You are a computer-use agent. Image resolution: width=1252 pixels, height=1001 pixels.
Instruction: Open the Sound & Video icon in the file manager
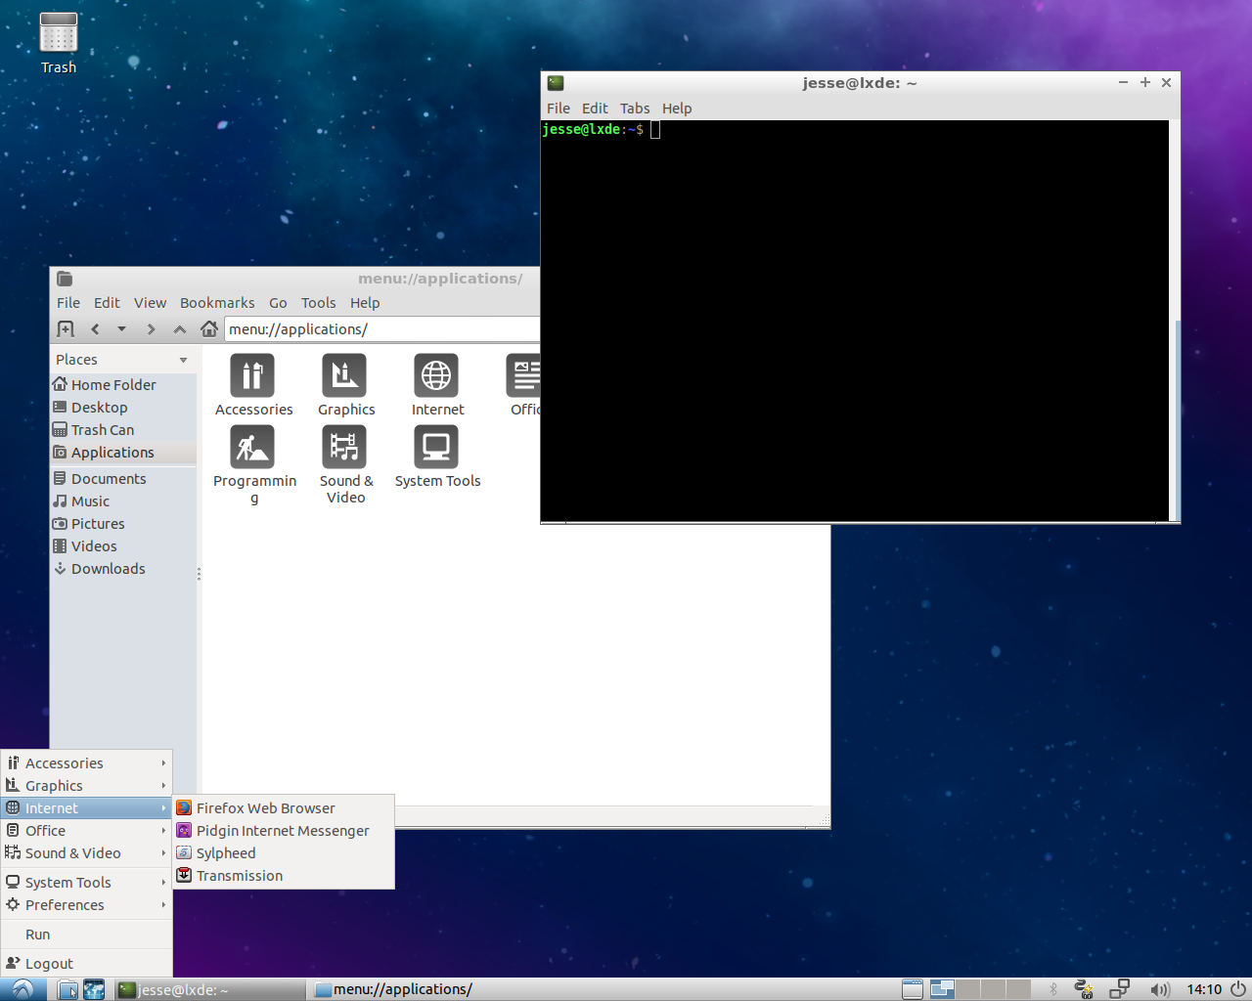tap(344, 448)
